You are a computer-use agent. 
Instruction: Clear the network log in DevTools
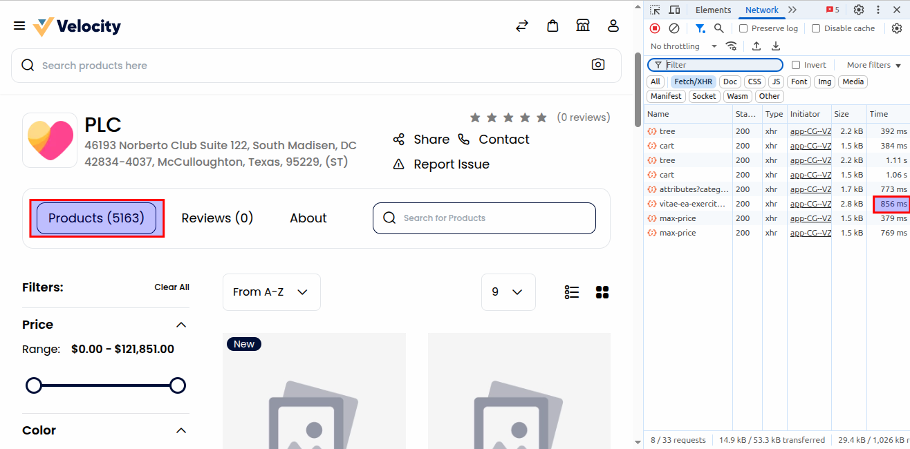[x=674, y=28]
